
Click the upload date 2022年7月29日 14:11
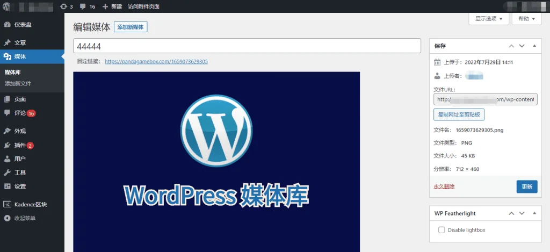[x=489, y=62]
